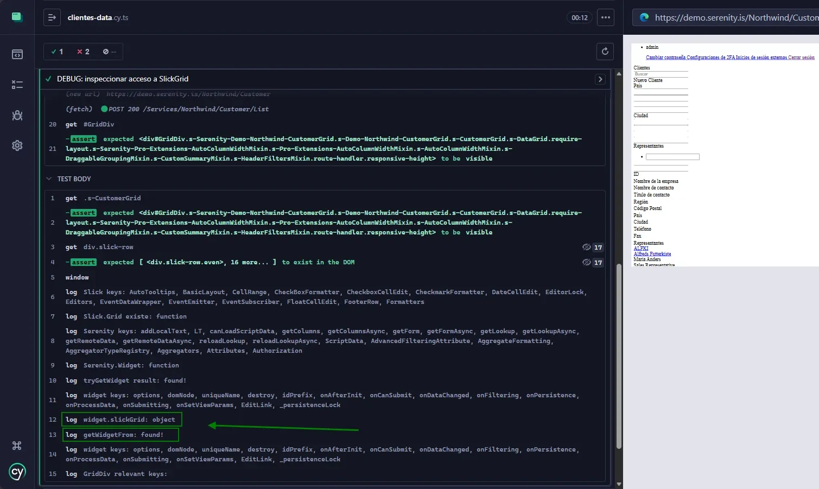Image resolution: width=819 pixels, height=489 pixels.
Task: Click the passed tests counter showing 1
Action: click(57, 52)
